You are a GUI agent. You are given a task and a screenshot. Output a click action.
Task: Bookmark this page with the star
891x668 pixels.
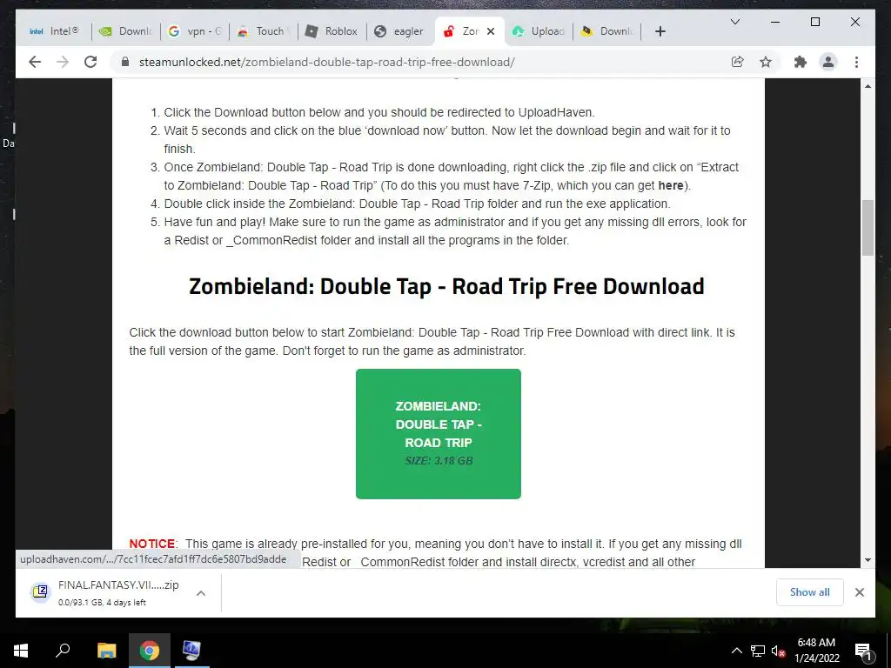766,62
